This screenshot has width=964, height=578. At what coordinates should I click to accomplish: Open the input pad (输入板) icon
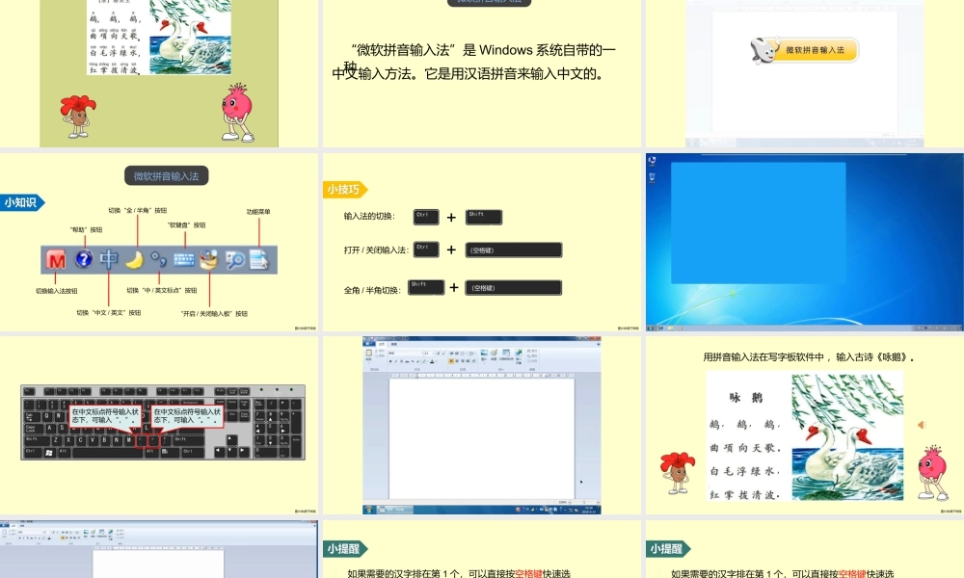[x=208, y=259]
